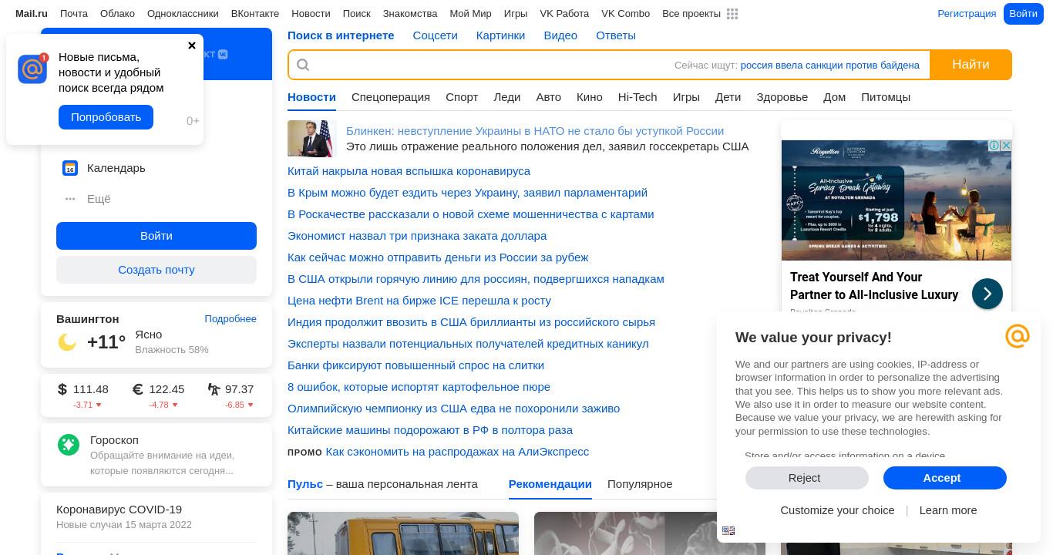The height and width of the screenshot is (555, 1053).
Task: Open ad title 'Treat Yourself And Your Partner'
Action: click(874, 286)
